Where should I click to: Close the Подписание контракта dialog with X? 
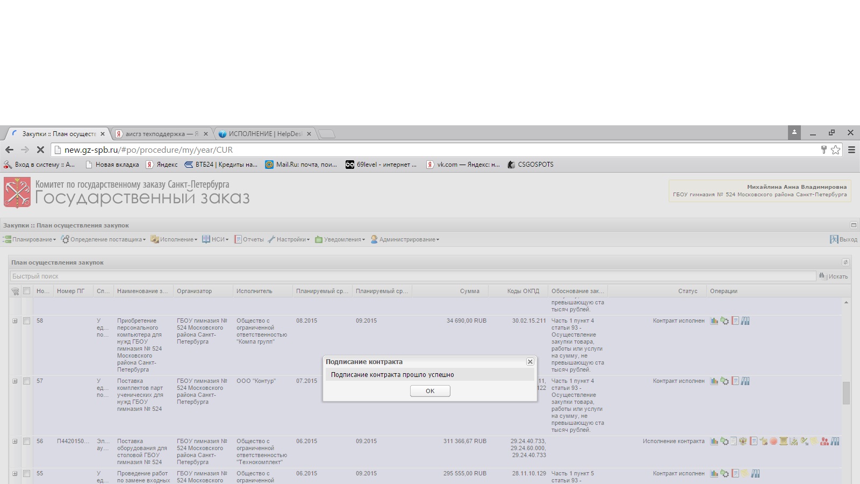[x=530, y=362]
